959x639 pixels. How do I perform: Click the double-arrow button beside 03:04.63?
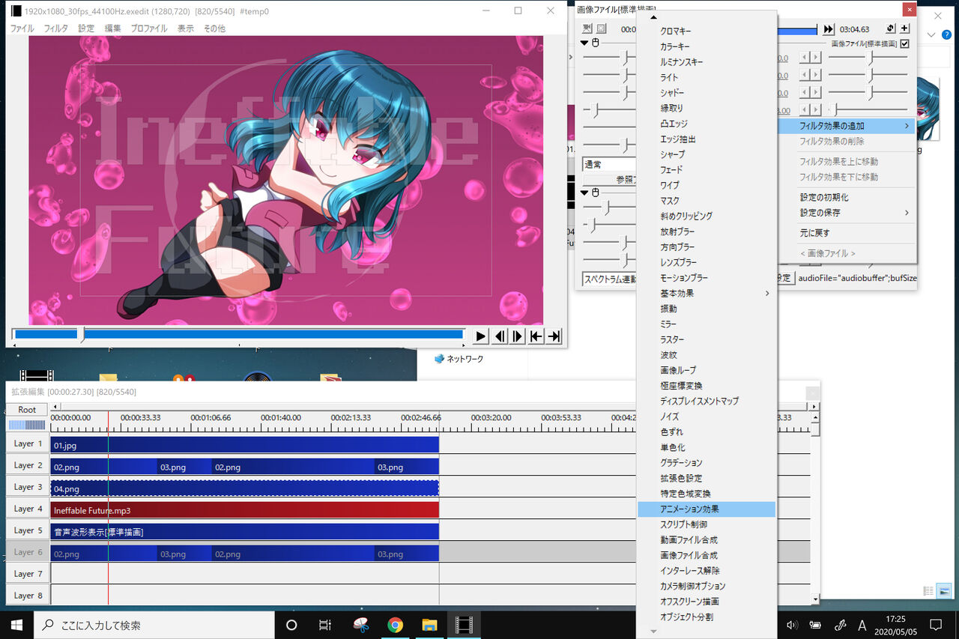(x=828, y=29)
